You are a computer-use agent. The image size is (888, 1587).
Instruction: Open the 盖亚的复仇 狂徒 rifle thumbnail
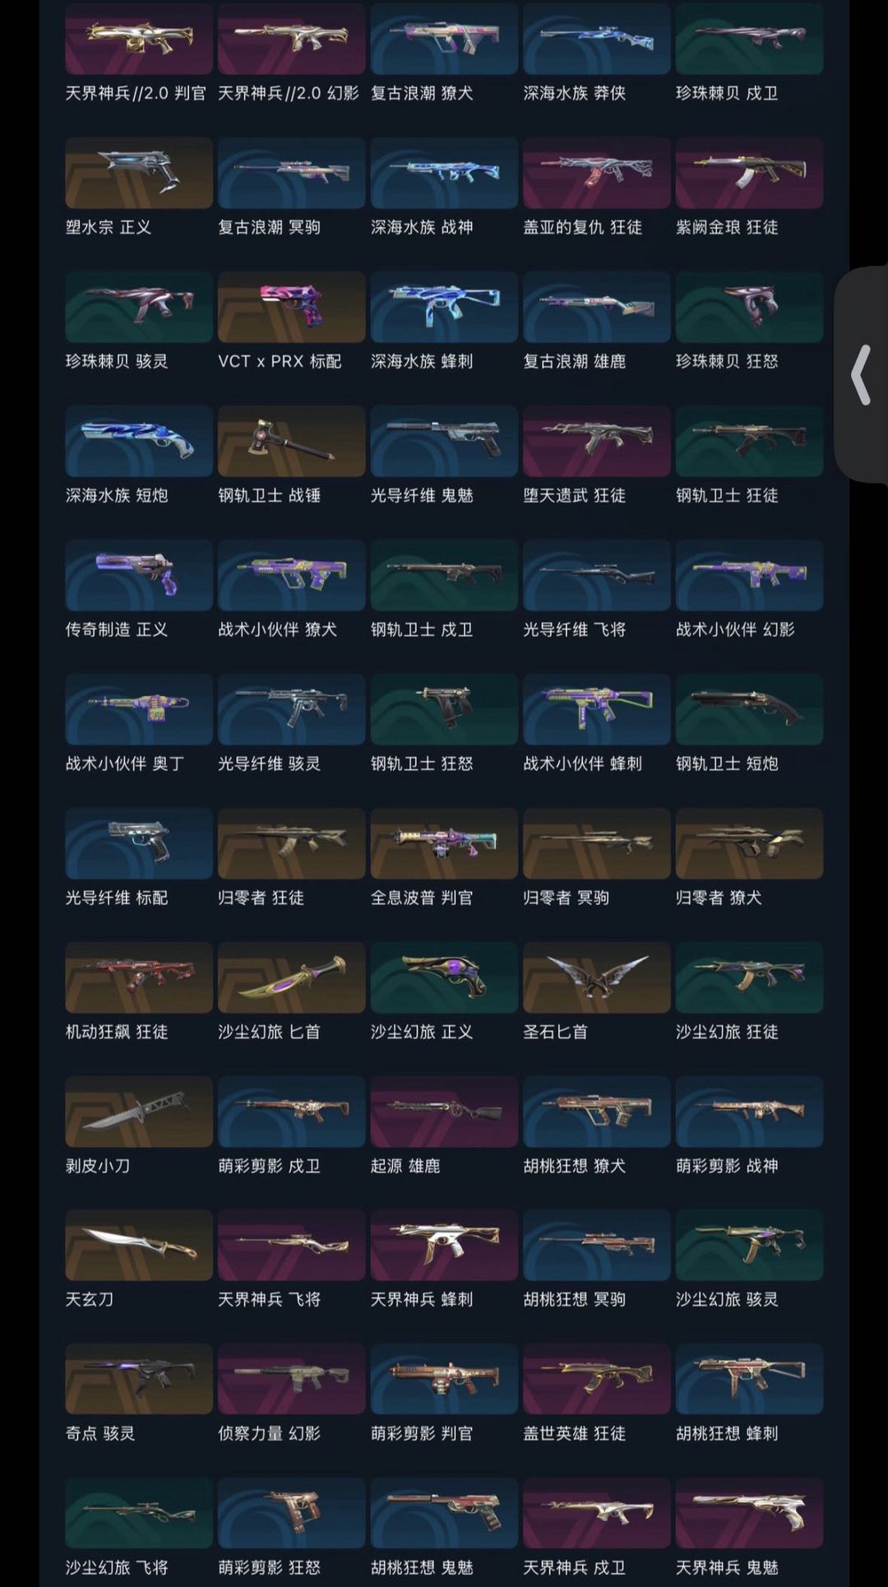[596, 173]
